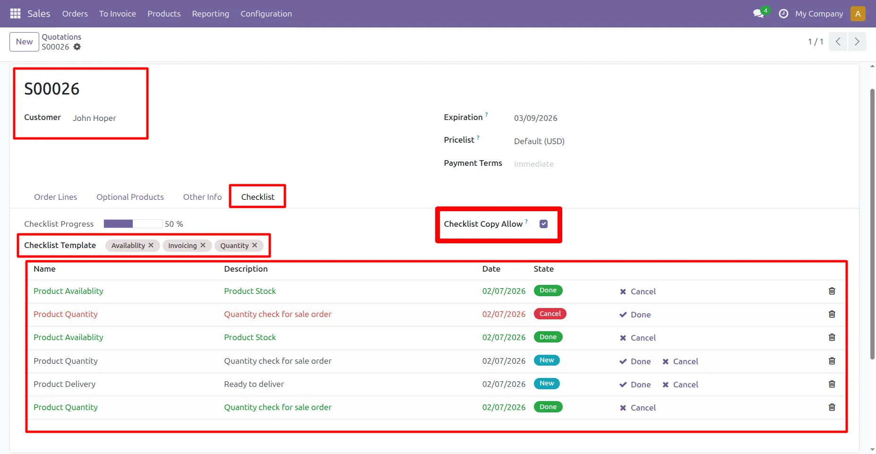This screenshot has width=876, height=454.
Task: Click the New button
Action: tap(24, 42)
